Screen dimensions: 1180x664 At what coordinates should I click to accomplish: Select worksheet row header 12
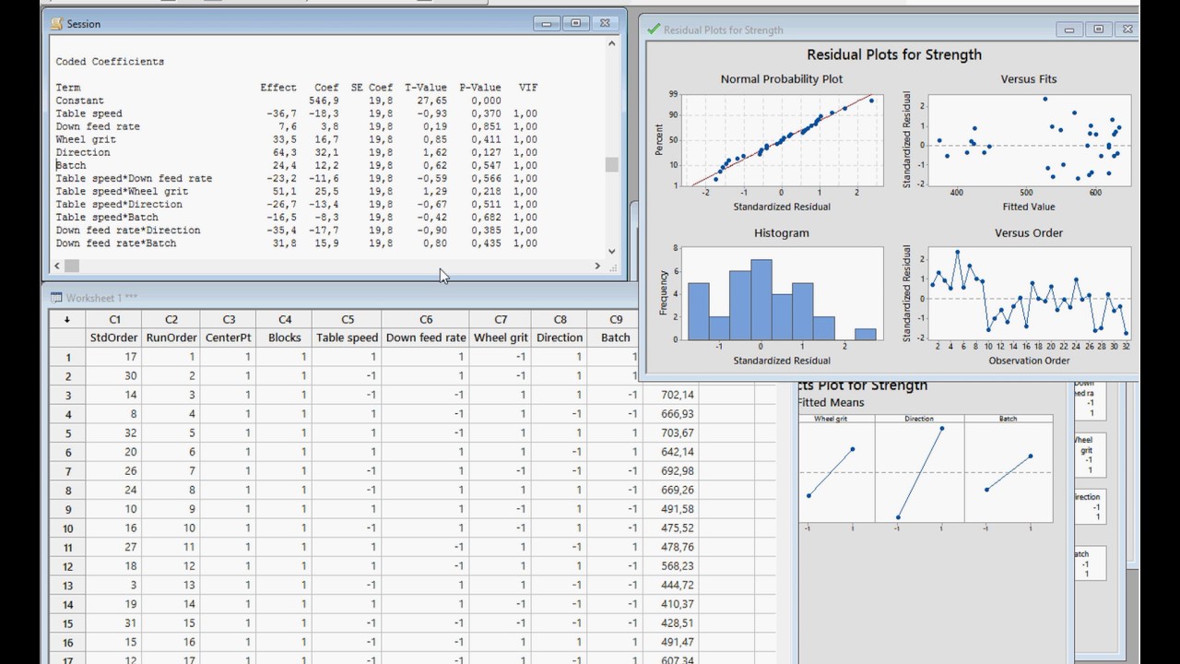coord(67,566)
